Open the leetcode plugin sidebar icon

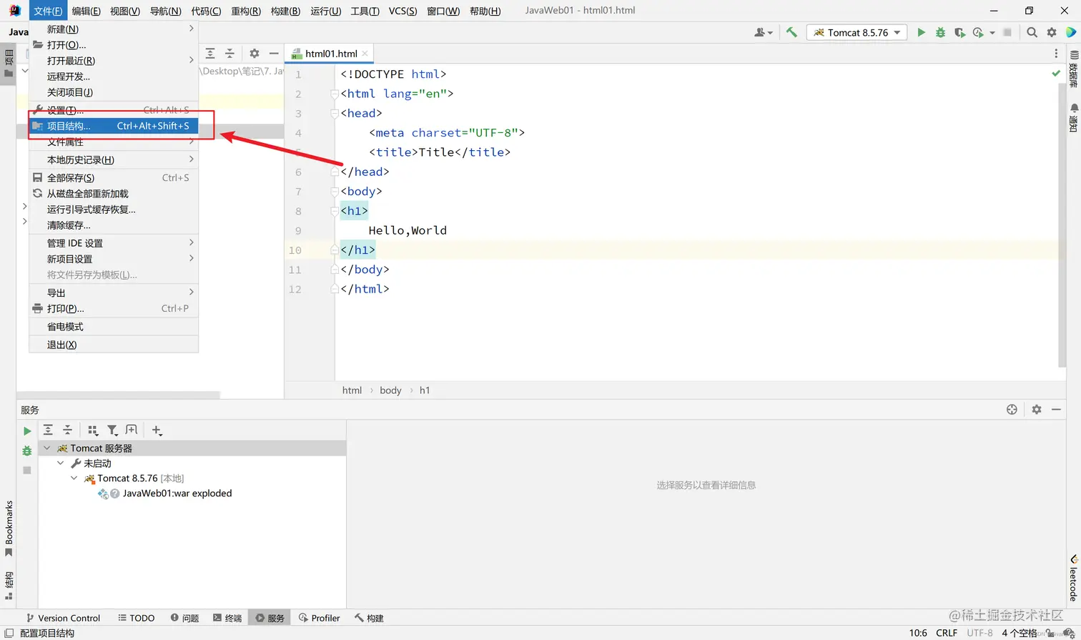(1073, 578)
